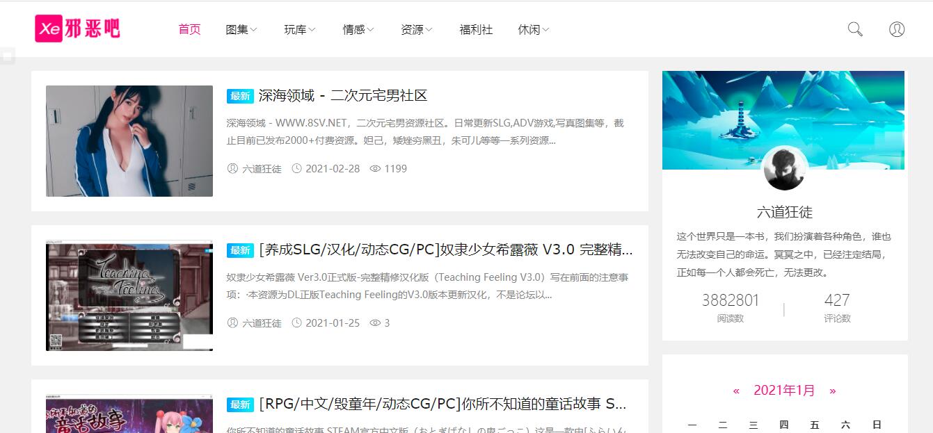The width and height of the screenshot is (933, 433).
Task: Open the 福利社 nav item
Action: pos(476,29)
